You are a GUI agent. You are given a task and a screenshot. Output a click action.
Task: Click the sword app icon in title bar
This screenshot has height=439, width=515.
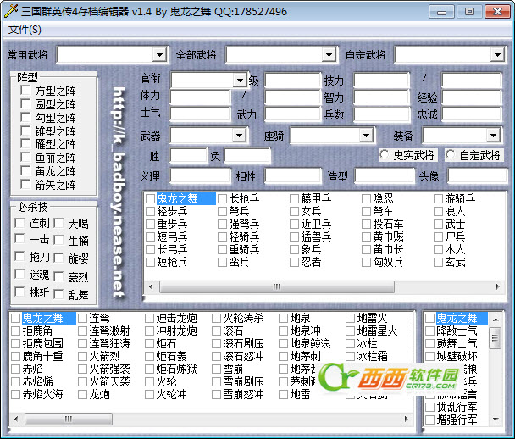(11, 12)
